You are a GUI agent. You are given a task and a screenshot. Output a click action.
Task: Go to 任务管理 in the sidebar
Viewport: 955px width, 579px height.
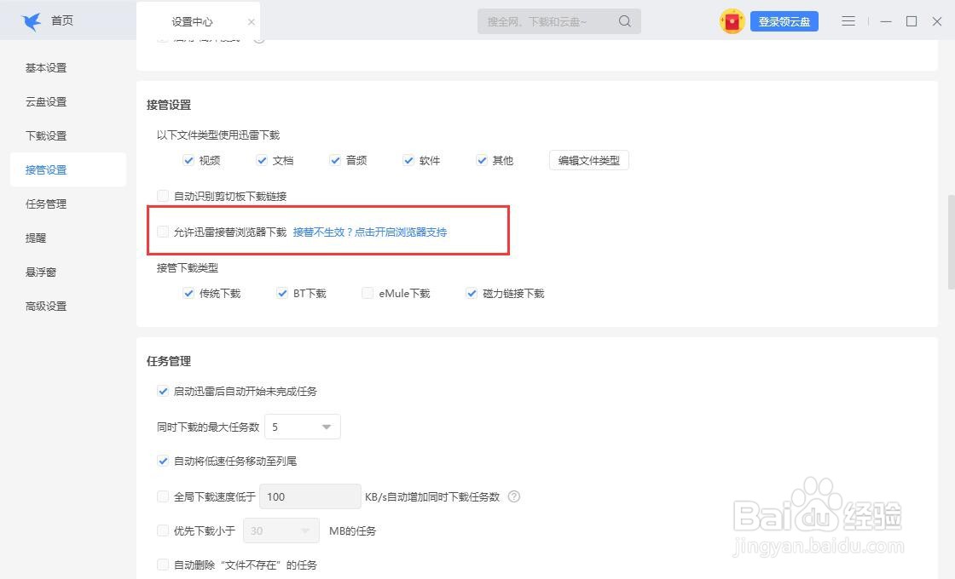[46, 204]
